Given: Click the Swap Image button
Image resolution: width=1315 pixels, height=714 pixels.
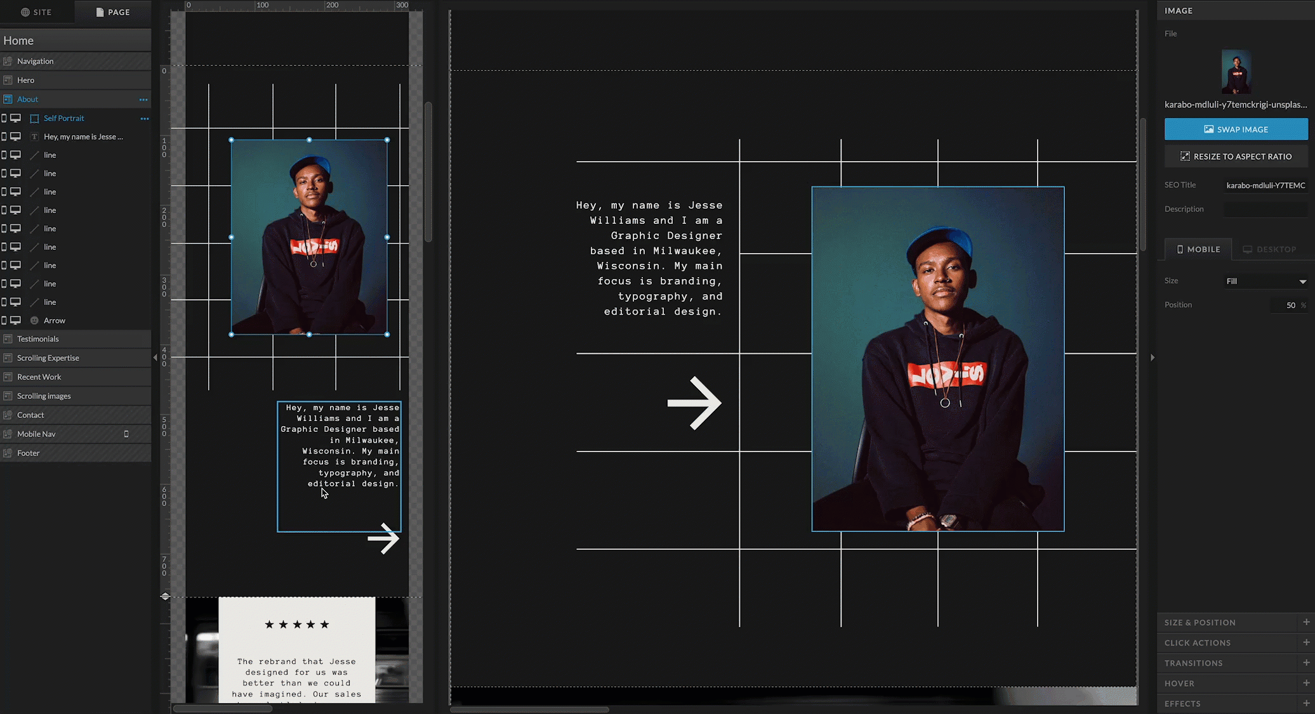Looking at the screenshot, I should [x=1236, y=129].
